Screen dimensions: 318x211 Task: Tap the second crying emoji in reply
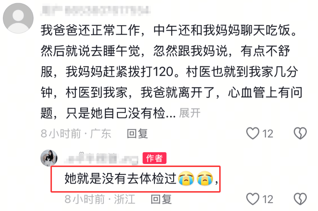click(205, 178)
